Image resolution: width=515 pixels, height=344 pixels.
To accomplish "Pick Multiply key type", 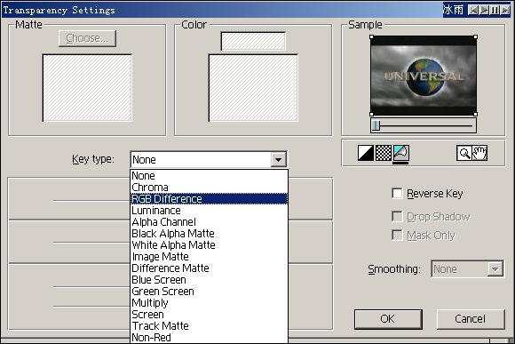I will tap(209, 303).
